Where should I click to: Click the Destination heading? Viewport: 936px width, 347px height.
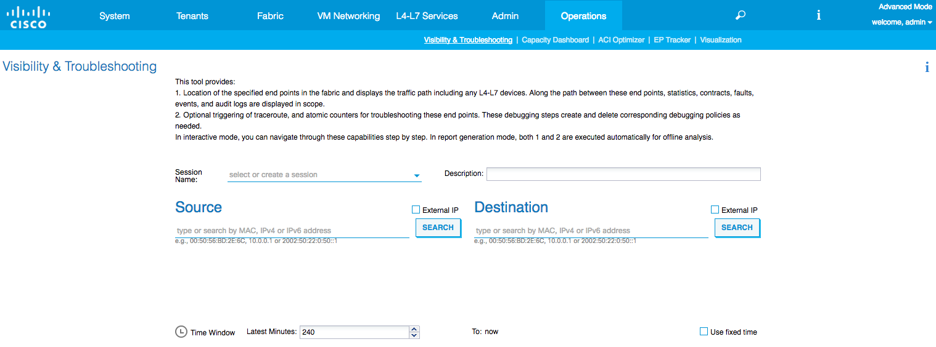pos(511,207)
